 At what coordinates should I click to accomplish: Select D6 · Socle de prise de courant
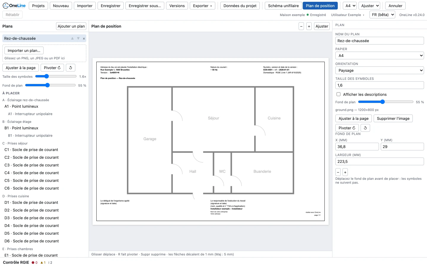point(44,241)
